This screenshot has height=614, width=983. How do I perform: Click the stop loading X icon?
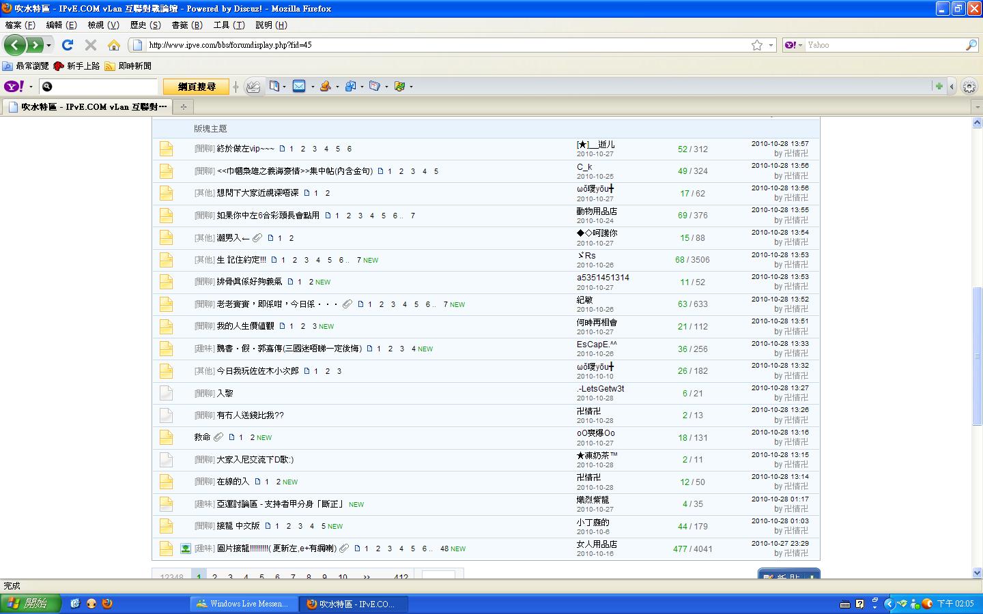click(x=90, y=45)
